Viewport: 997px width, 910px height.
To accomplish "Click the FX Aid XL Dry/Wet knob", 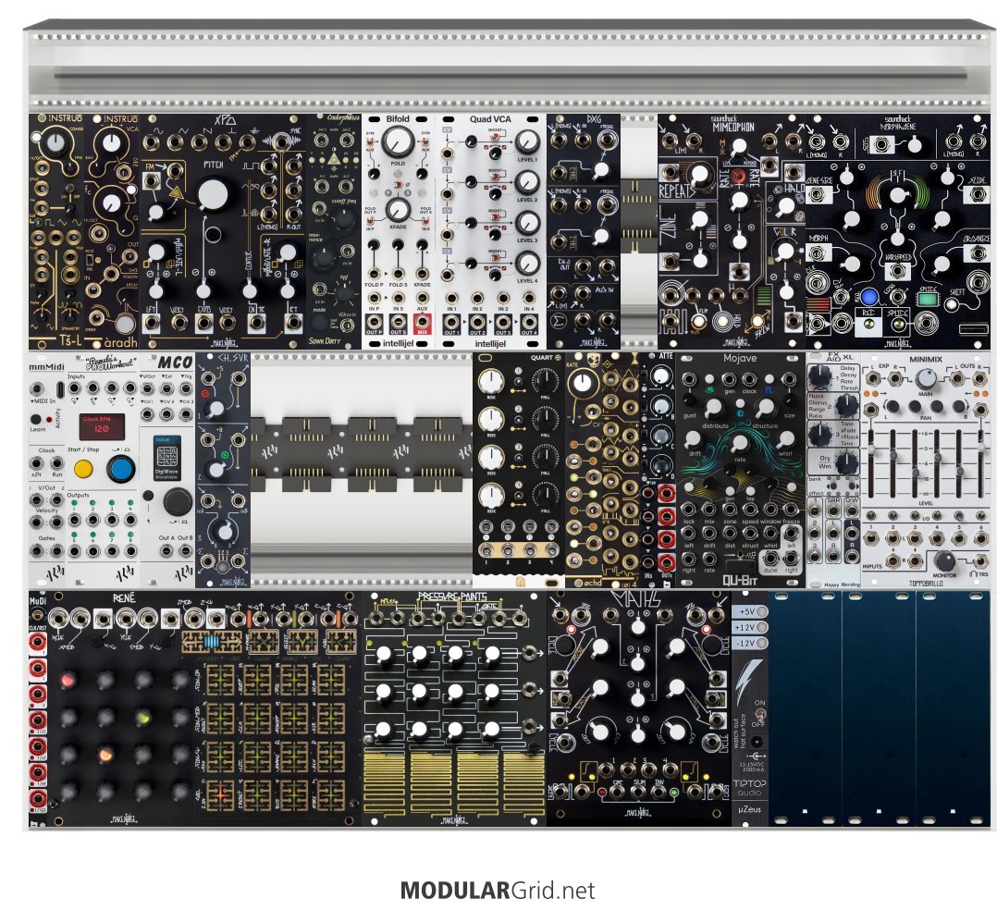I will (x=846, y=463).
